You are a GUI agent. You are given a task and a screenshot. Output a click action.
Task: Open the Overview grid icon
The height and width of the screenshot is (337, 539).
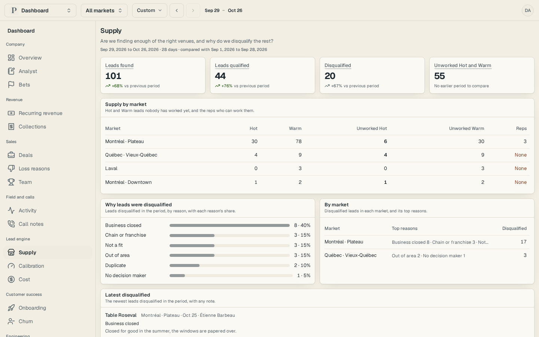pyautogui.click(x=11, y=58)
